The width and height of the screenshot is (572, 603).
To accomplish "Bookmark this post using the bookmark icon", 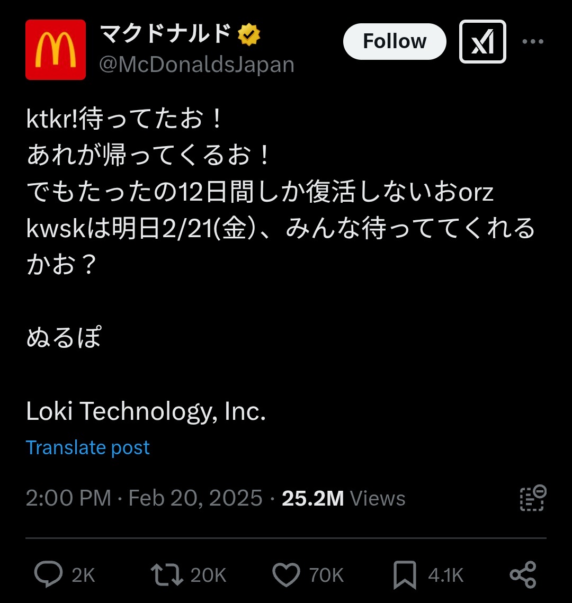I will (x=405, y=574).
